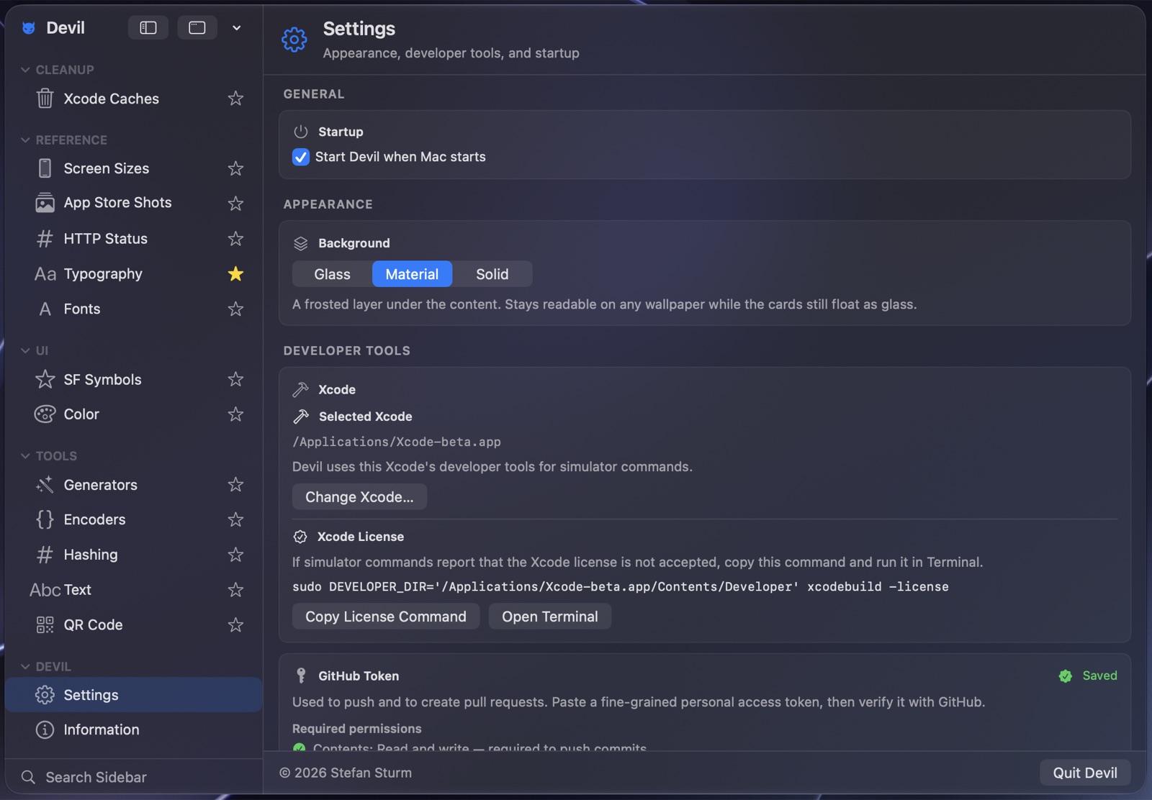1152x800 pixels.
Task: Open Encoders curly braces icon
Action: point(45,519)
